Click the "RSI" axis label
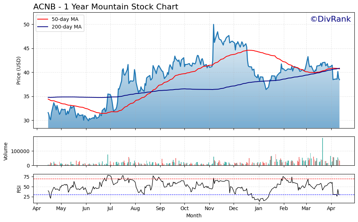This screenshot has width=358, height=222. tap(18, 189)
